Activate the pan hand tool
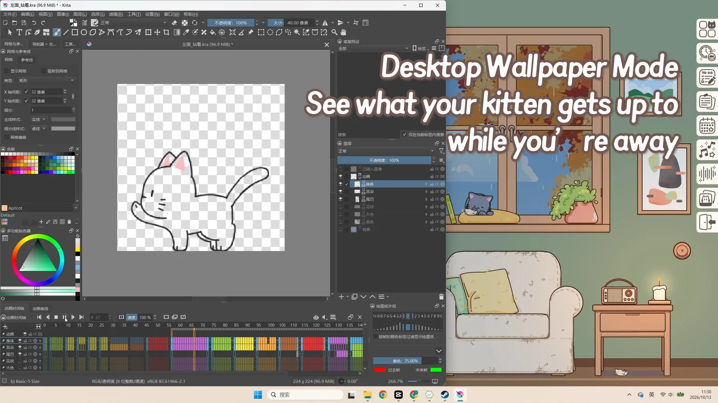This screenshot has height=403, width=718. [343, 32]
